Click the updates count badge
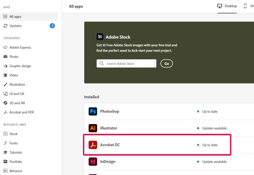 click(52, 26)
